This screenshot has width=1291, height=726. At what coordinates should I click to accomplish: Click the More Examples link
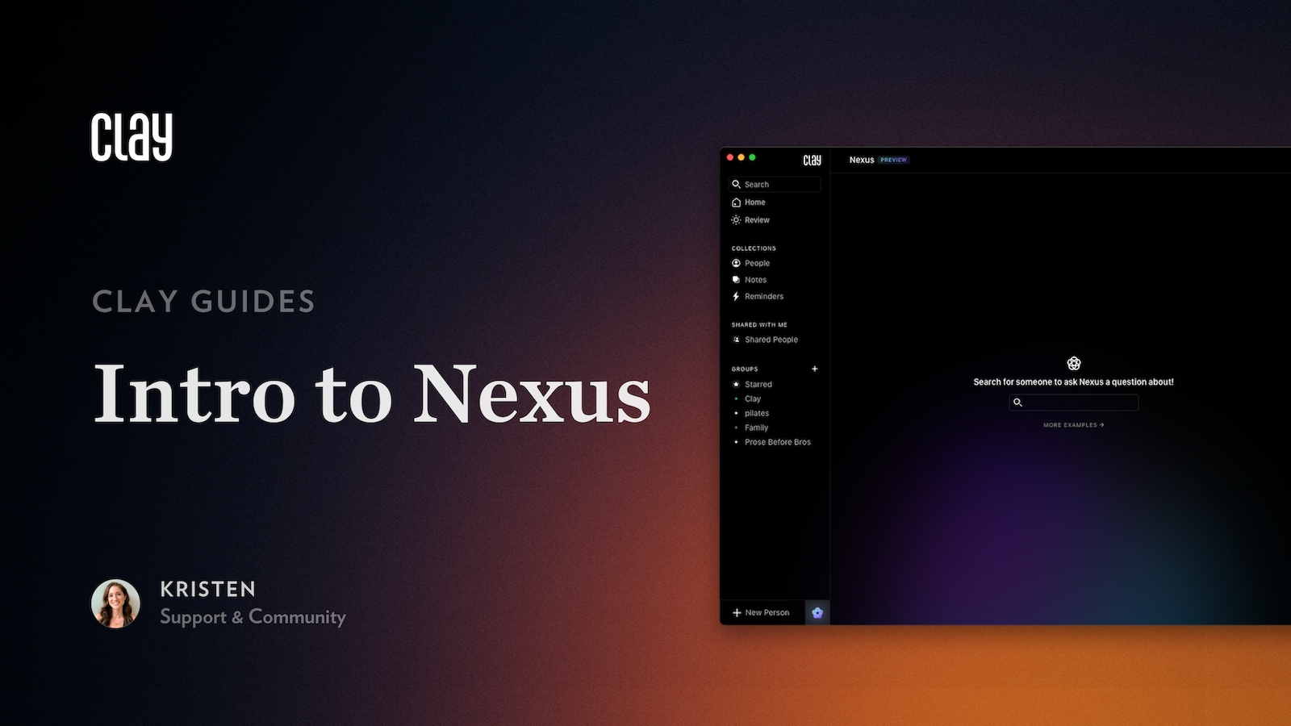pyautogui.click(x=1073, y=425)
